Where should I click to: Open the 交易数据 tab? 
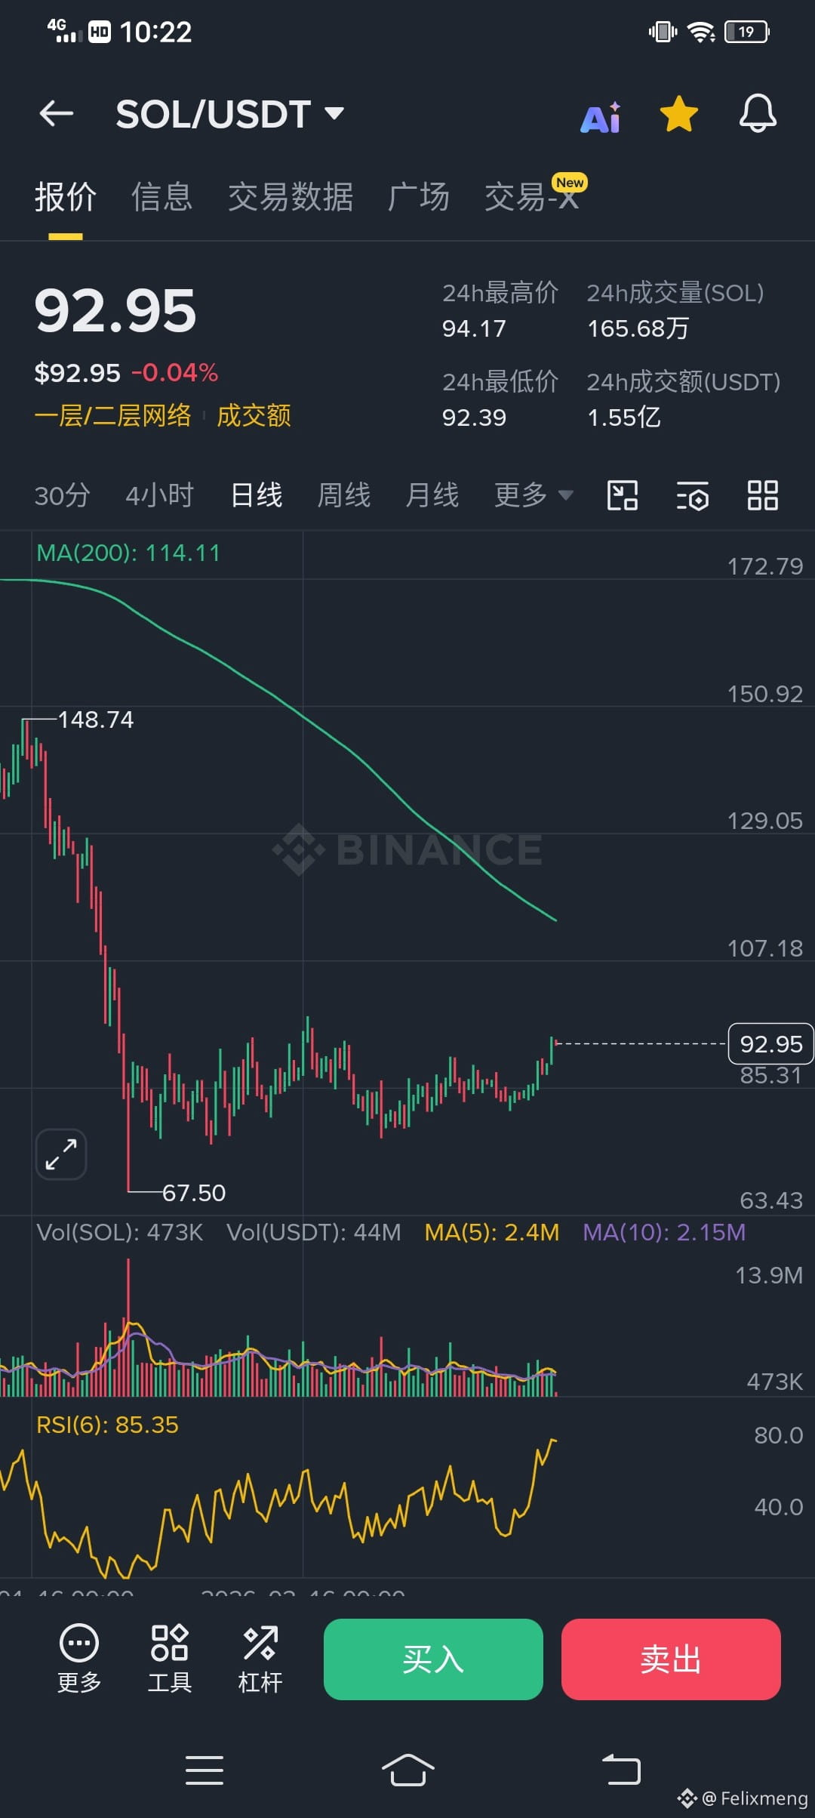tap(291, 198)
